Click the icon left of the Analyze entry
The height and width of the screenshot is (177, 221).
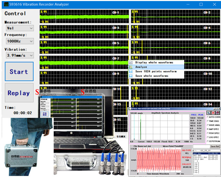(131, 67)
